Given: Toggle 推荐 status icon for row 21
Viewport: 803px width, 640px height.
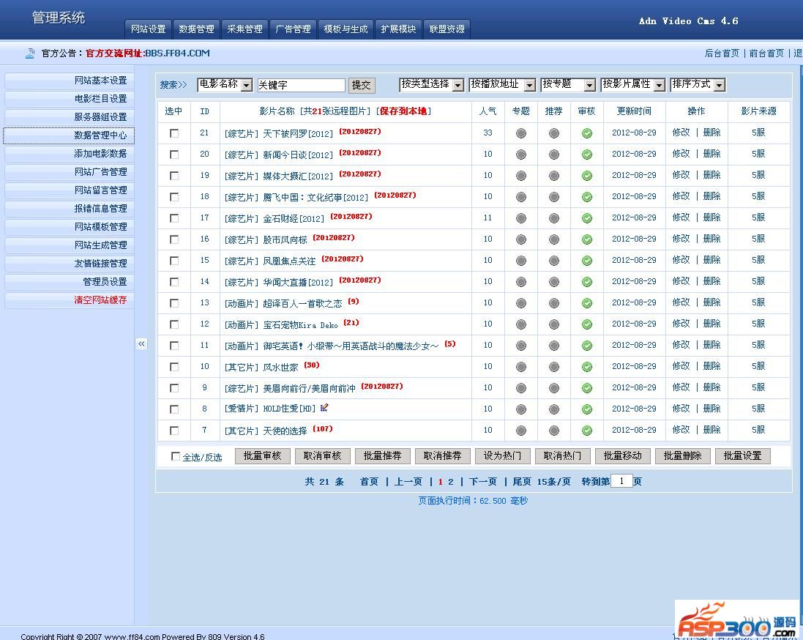Looking at the screenshot, I should 553,133.
